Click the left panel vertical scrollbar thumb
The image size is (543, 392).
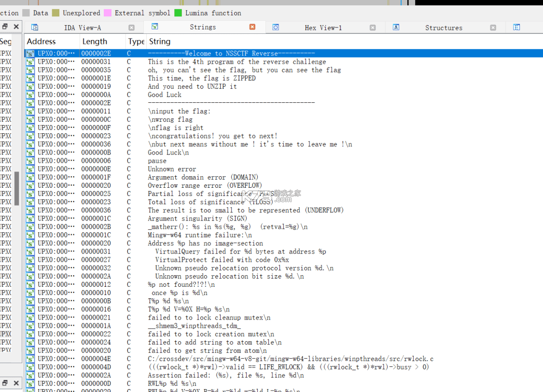tap(16, 188)
